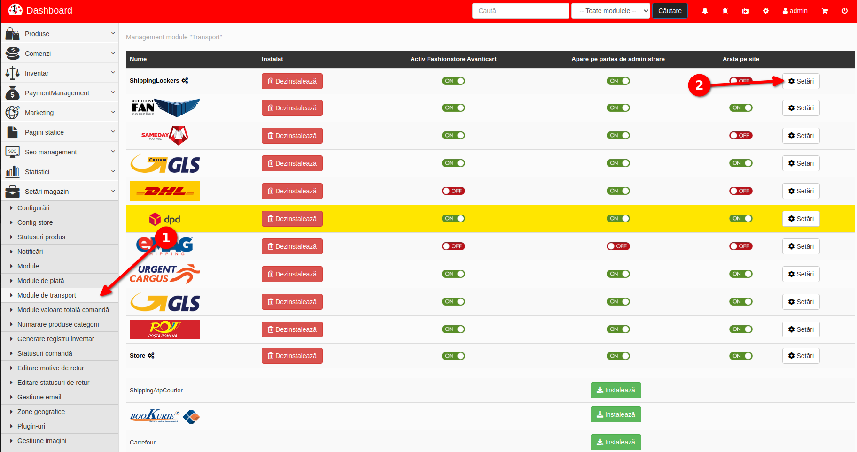Viewport: 857px width, 452px height.
Task: Click the medical kit icon in header
Action: click(746, 11)
